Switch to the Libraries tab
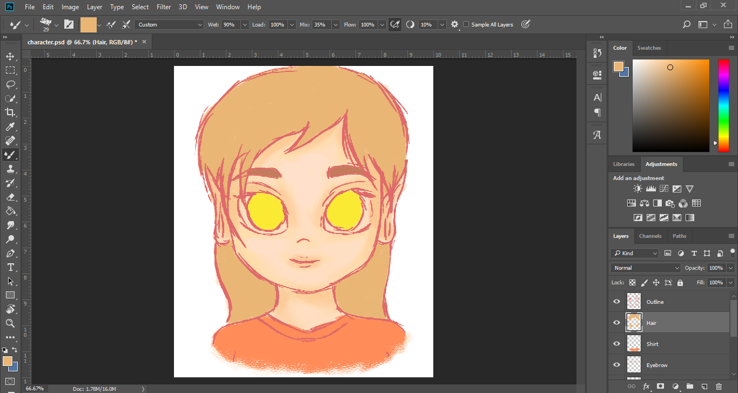This screenshot has height=393, width=738. 623,164
